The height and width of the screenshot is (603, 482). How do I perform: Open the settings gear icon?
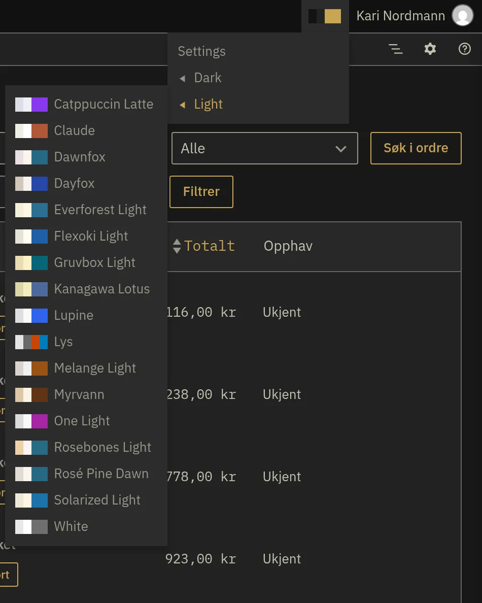(430, 49)
